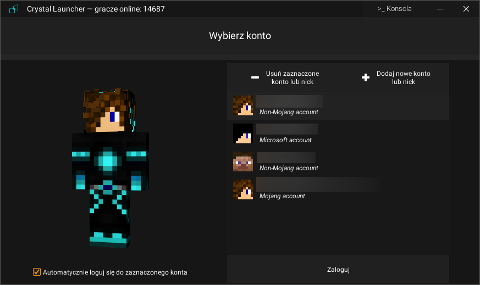Screen dimensions: 480x285
Task: Select the Mojang account avatar
Action: (243, 189)
